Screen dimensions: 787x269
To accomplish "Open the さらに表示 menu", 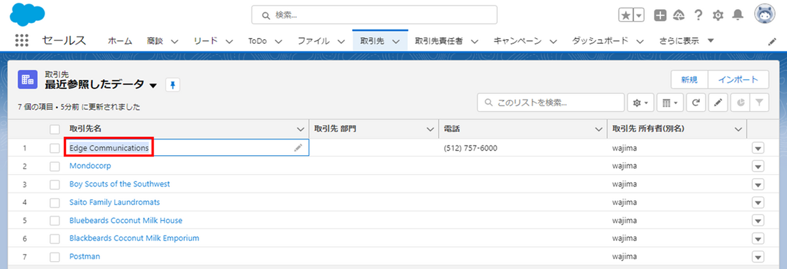I will point(687,41).
